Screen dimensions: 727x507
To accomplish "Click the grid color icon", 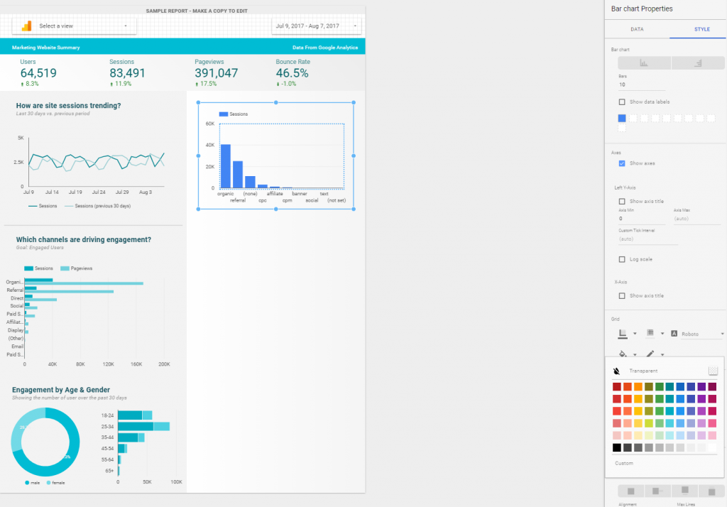I will click(x=650, y=333).
